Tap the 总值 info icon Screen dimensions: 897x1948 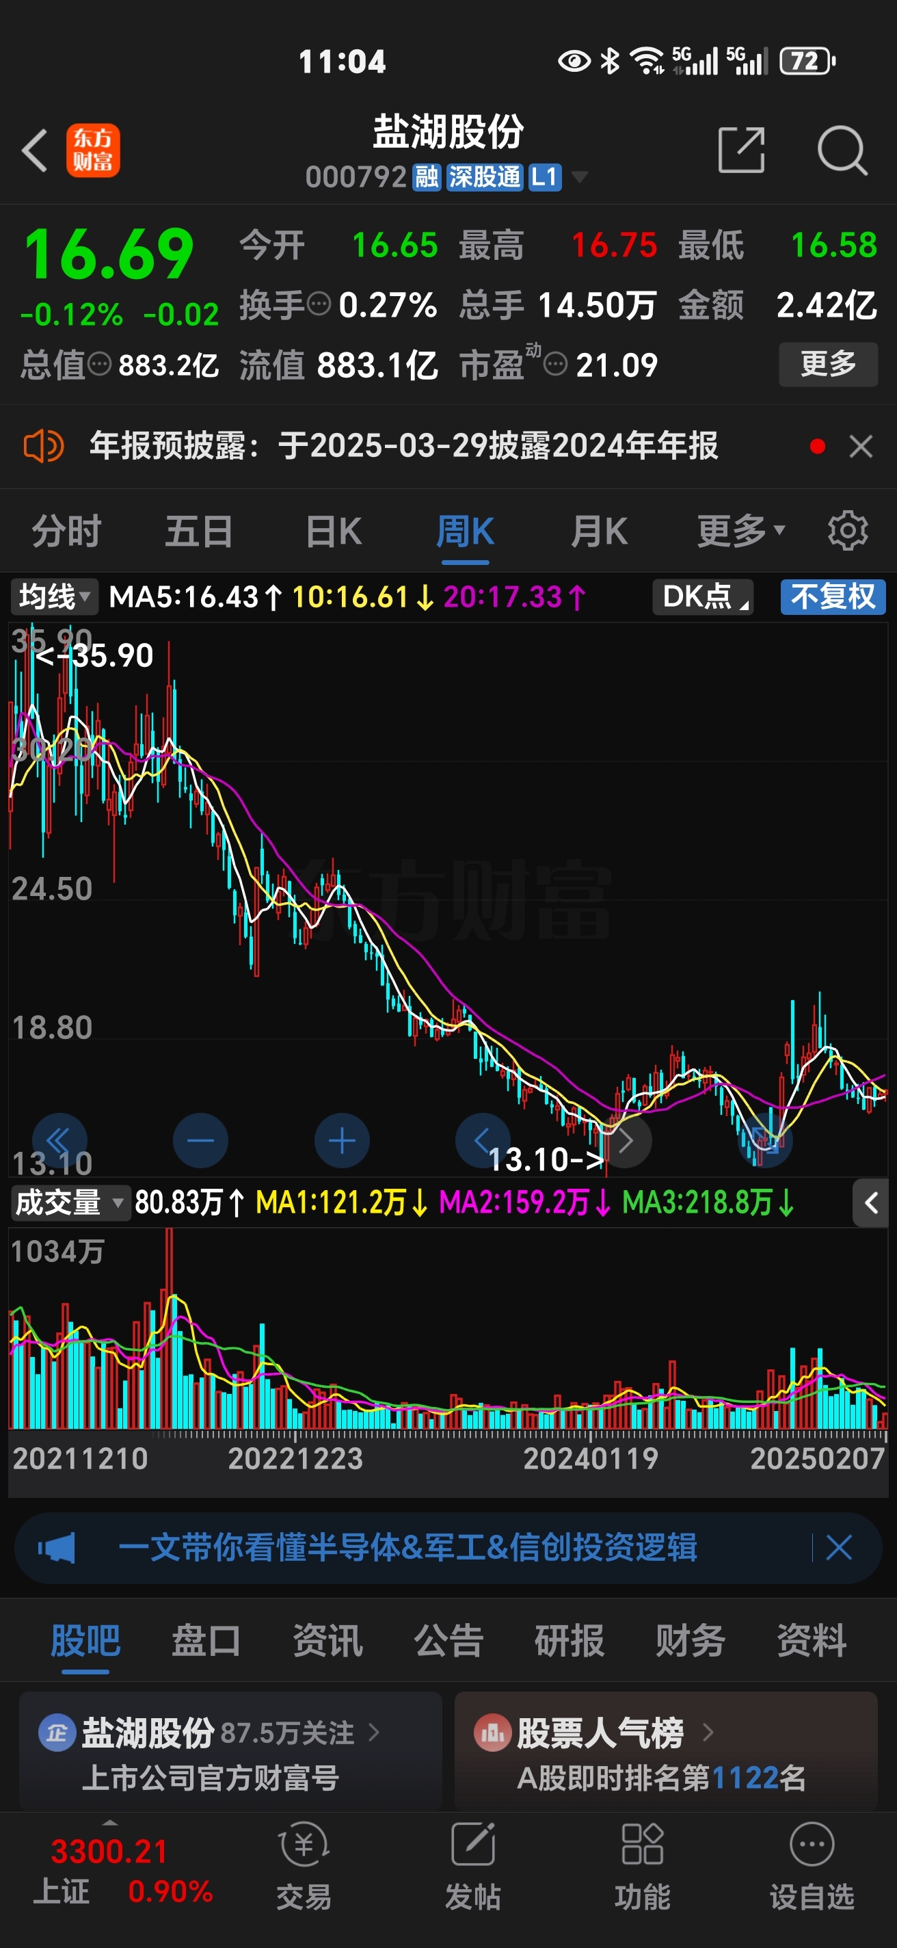point(100,365)
